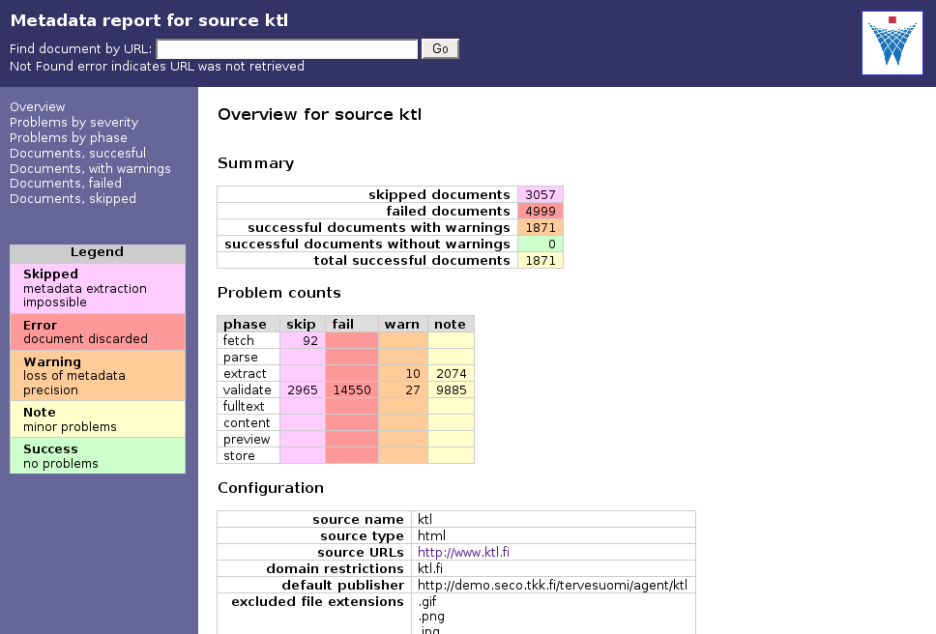936x634 pixels.
Task: Click the validate note count 9885
Action: (x=452, y=390)
